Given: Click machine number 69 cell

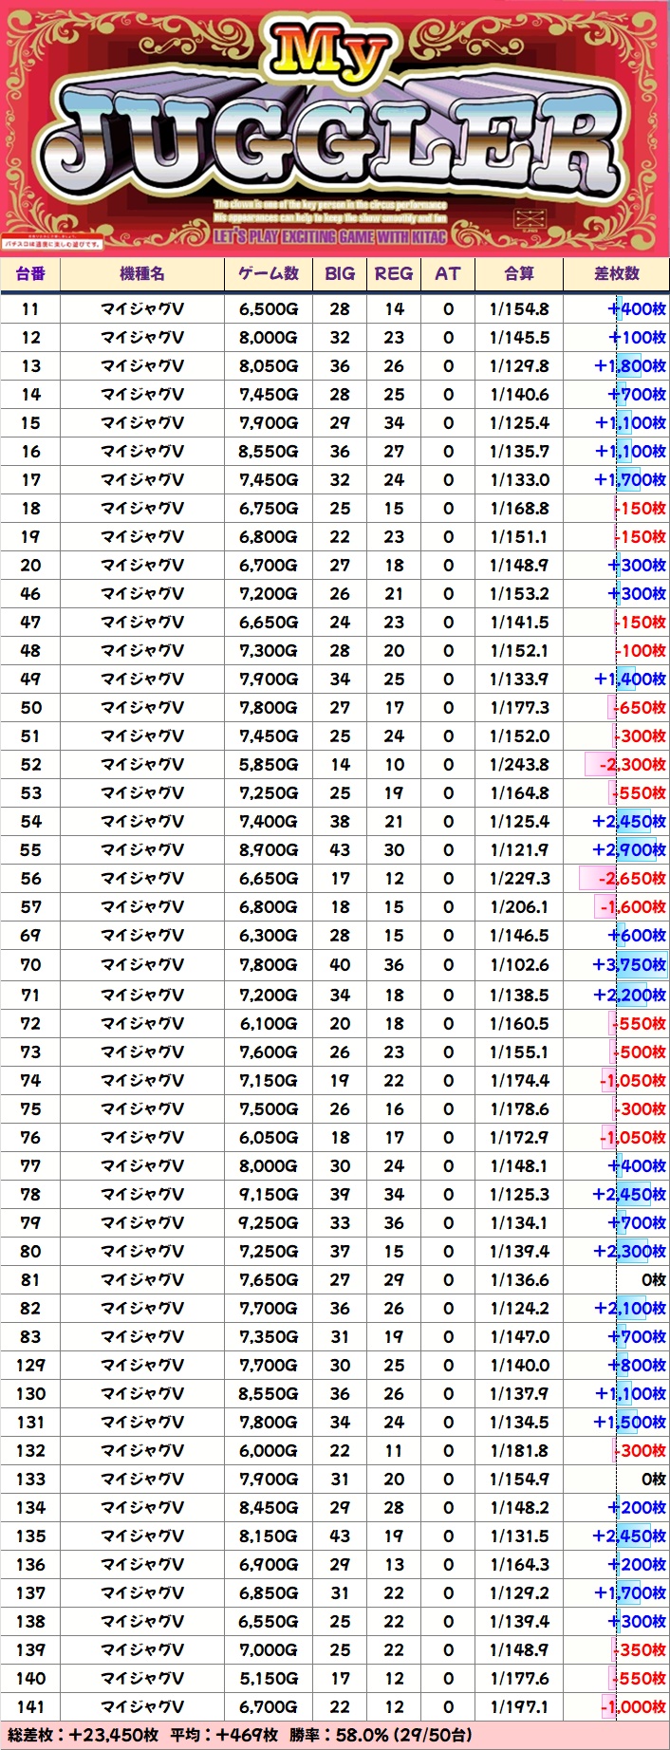Looking at the screenshot, I should point(30,936).
